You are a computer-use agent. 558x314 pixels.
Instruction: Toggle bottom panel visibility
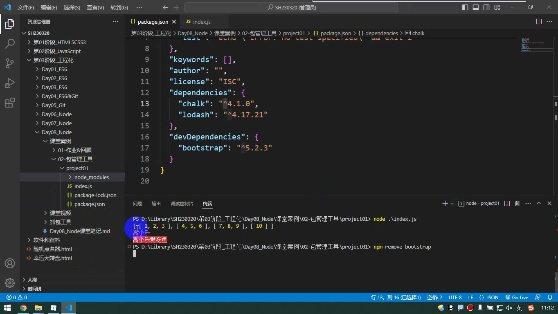point(476,7)
